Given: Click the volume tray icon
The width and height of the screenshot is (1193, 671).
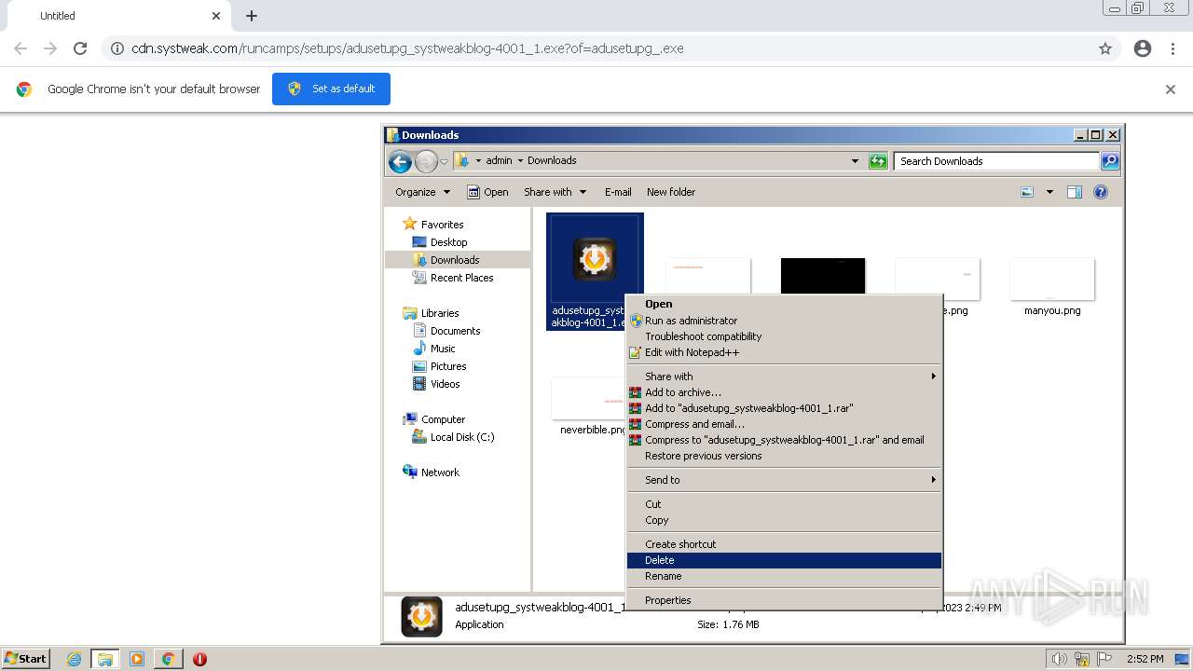Looking at the screenshot, I should coord(1059,659).
